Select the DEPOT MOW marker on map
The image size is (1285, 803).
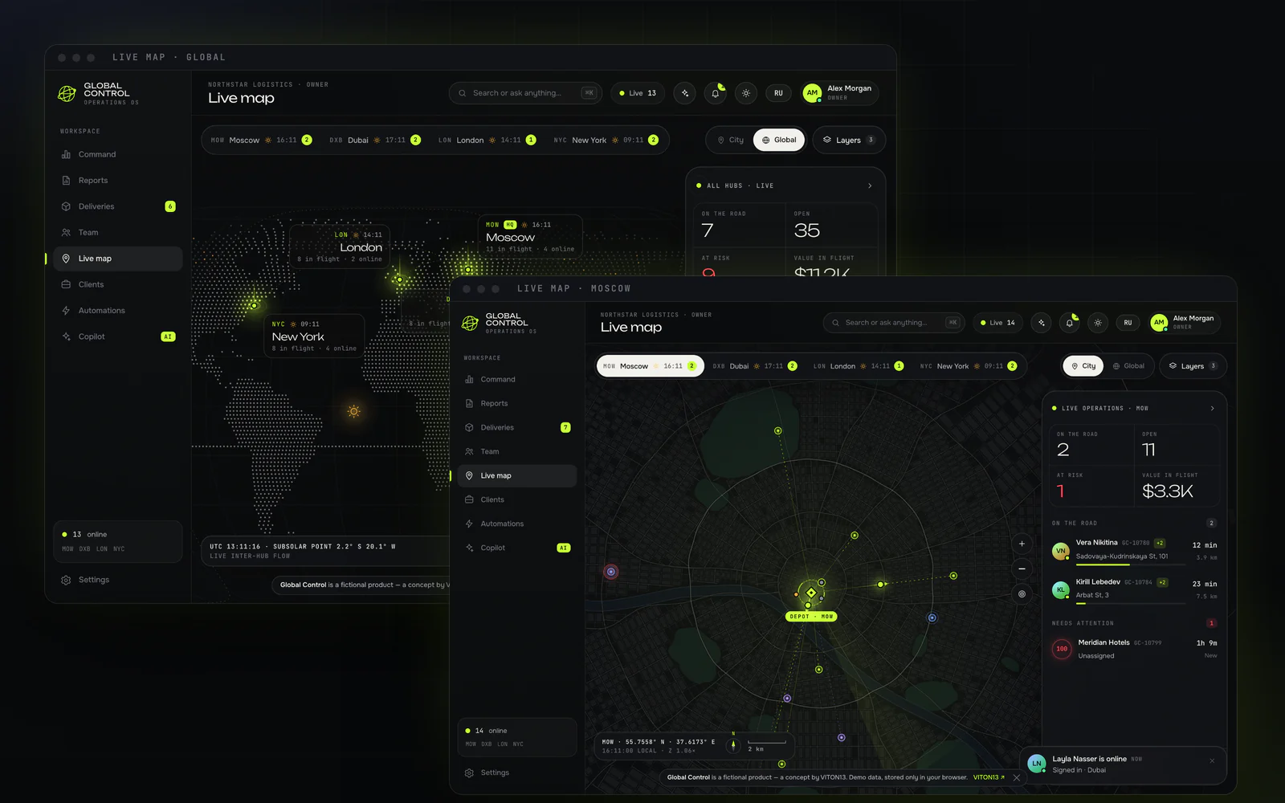coord(811,617)
